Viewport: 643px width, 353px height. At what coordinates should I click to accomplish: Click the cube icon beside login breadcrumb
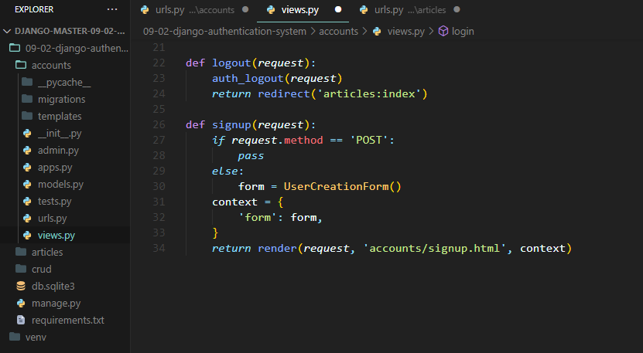pyautogui.click(x=443, y=31)
